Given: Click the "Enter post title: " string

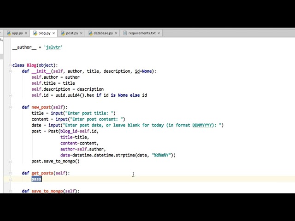Looking at the screenshot, I should point(89,113).
